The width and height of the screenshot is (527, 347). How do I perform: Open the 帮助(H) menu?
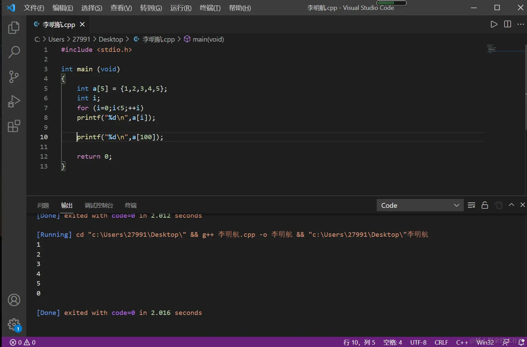tap(240, 8)
